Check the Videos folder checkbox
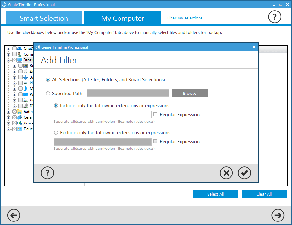This screenshot has width=292, height=225. 20,66
